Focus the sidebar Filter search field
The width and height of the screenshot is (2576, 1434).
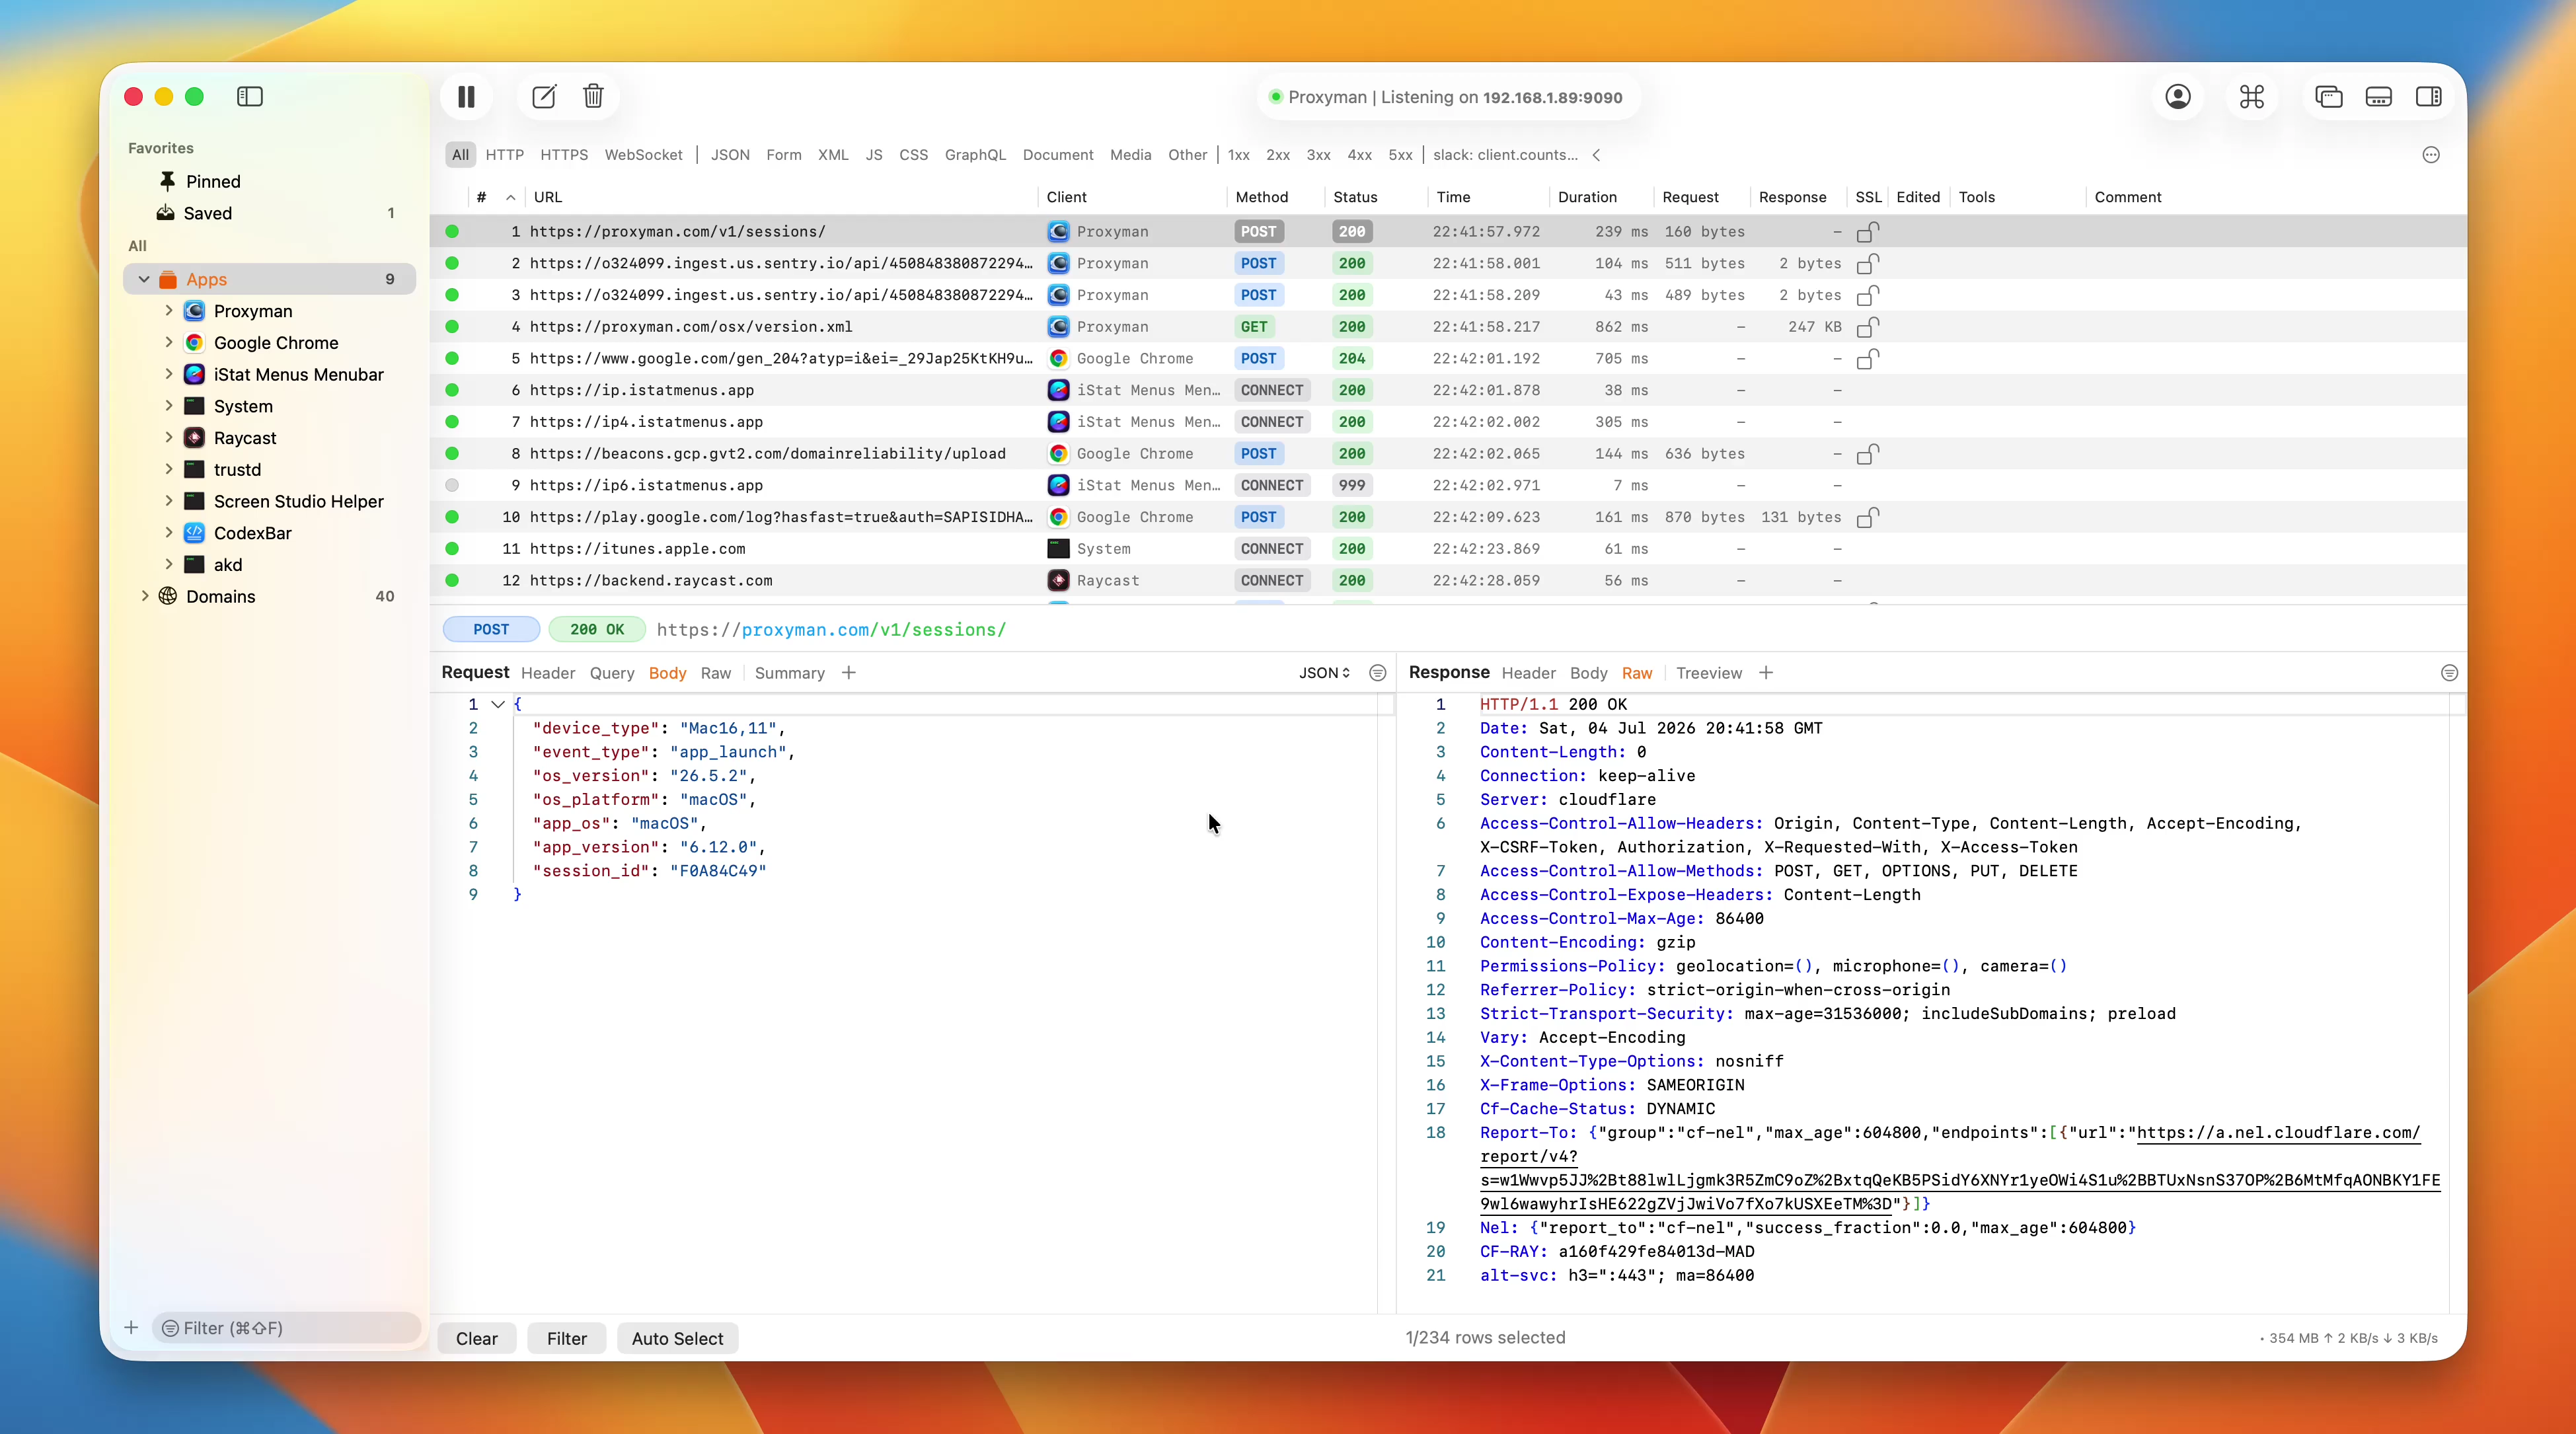click(x=286, y=1327)
